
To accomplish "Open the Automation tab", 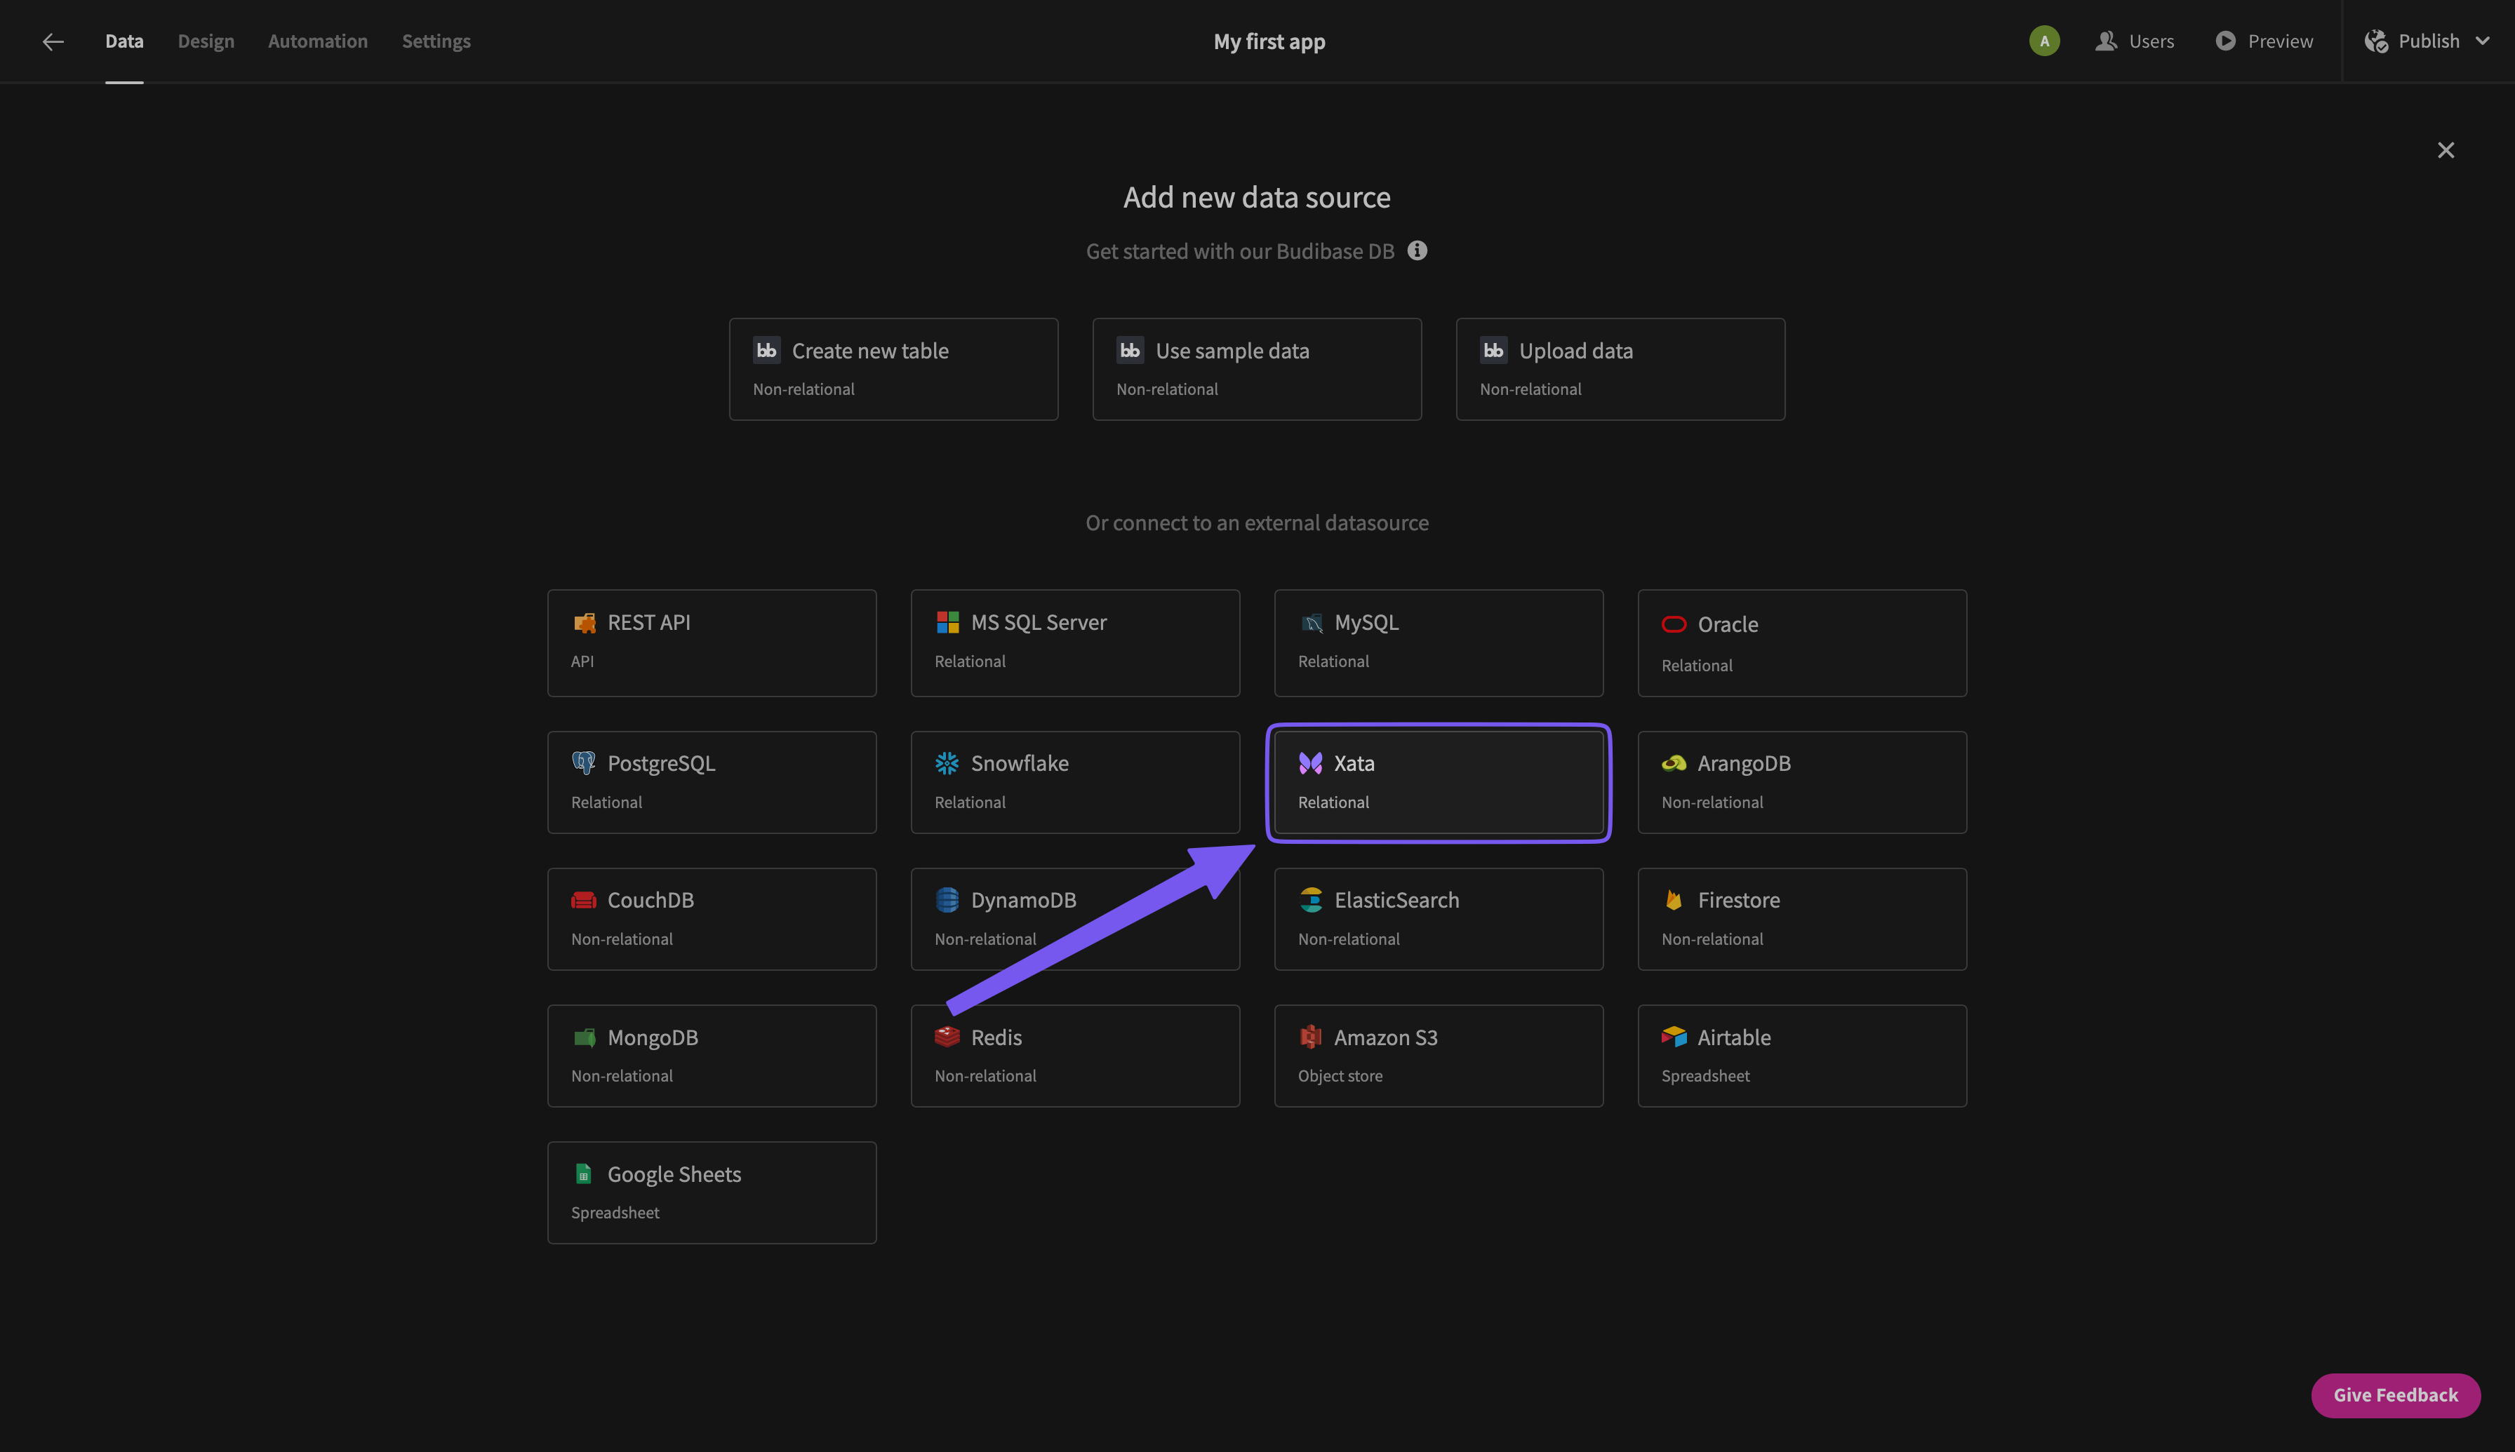I will (317, 41).
